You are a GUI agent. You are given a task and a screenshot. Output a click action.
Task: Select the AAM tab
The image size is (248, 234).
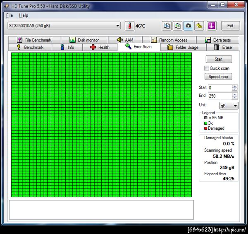click(x=125, y=40)
